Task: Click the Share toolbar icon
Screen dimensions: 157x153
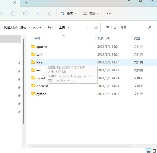Action: pos(38,13)
